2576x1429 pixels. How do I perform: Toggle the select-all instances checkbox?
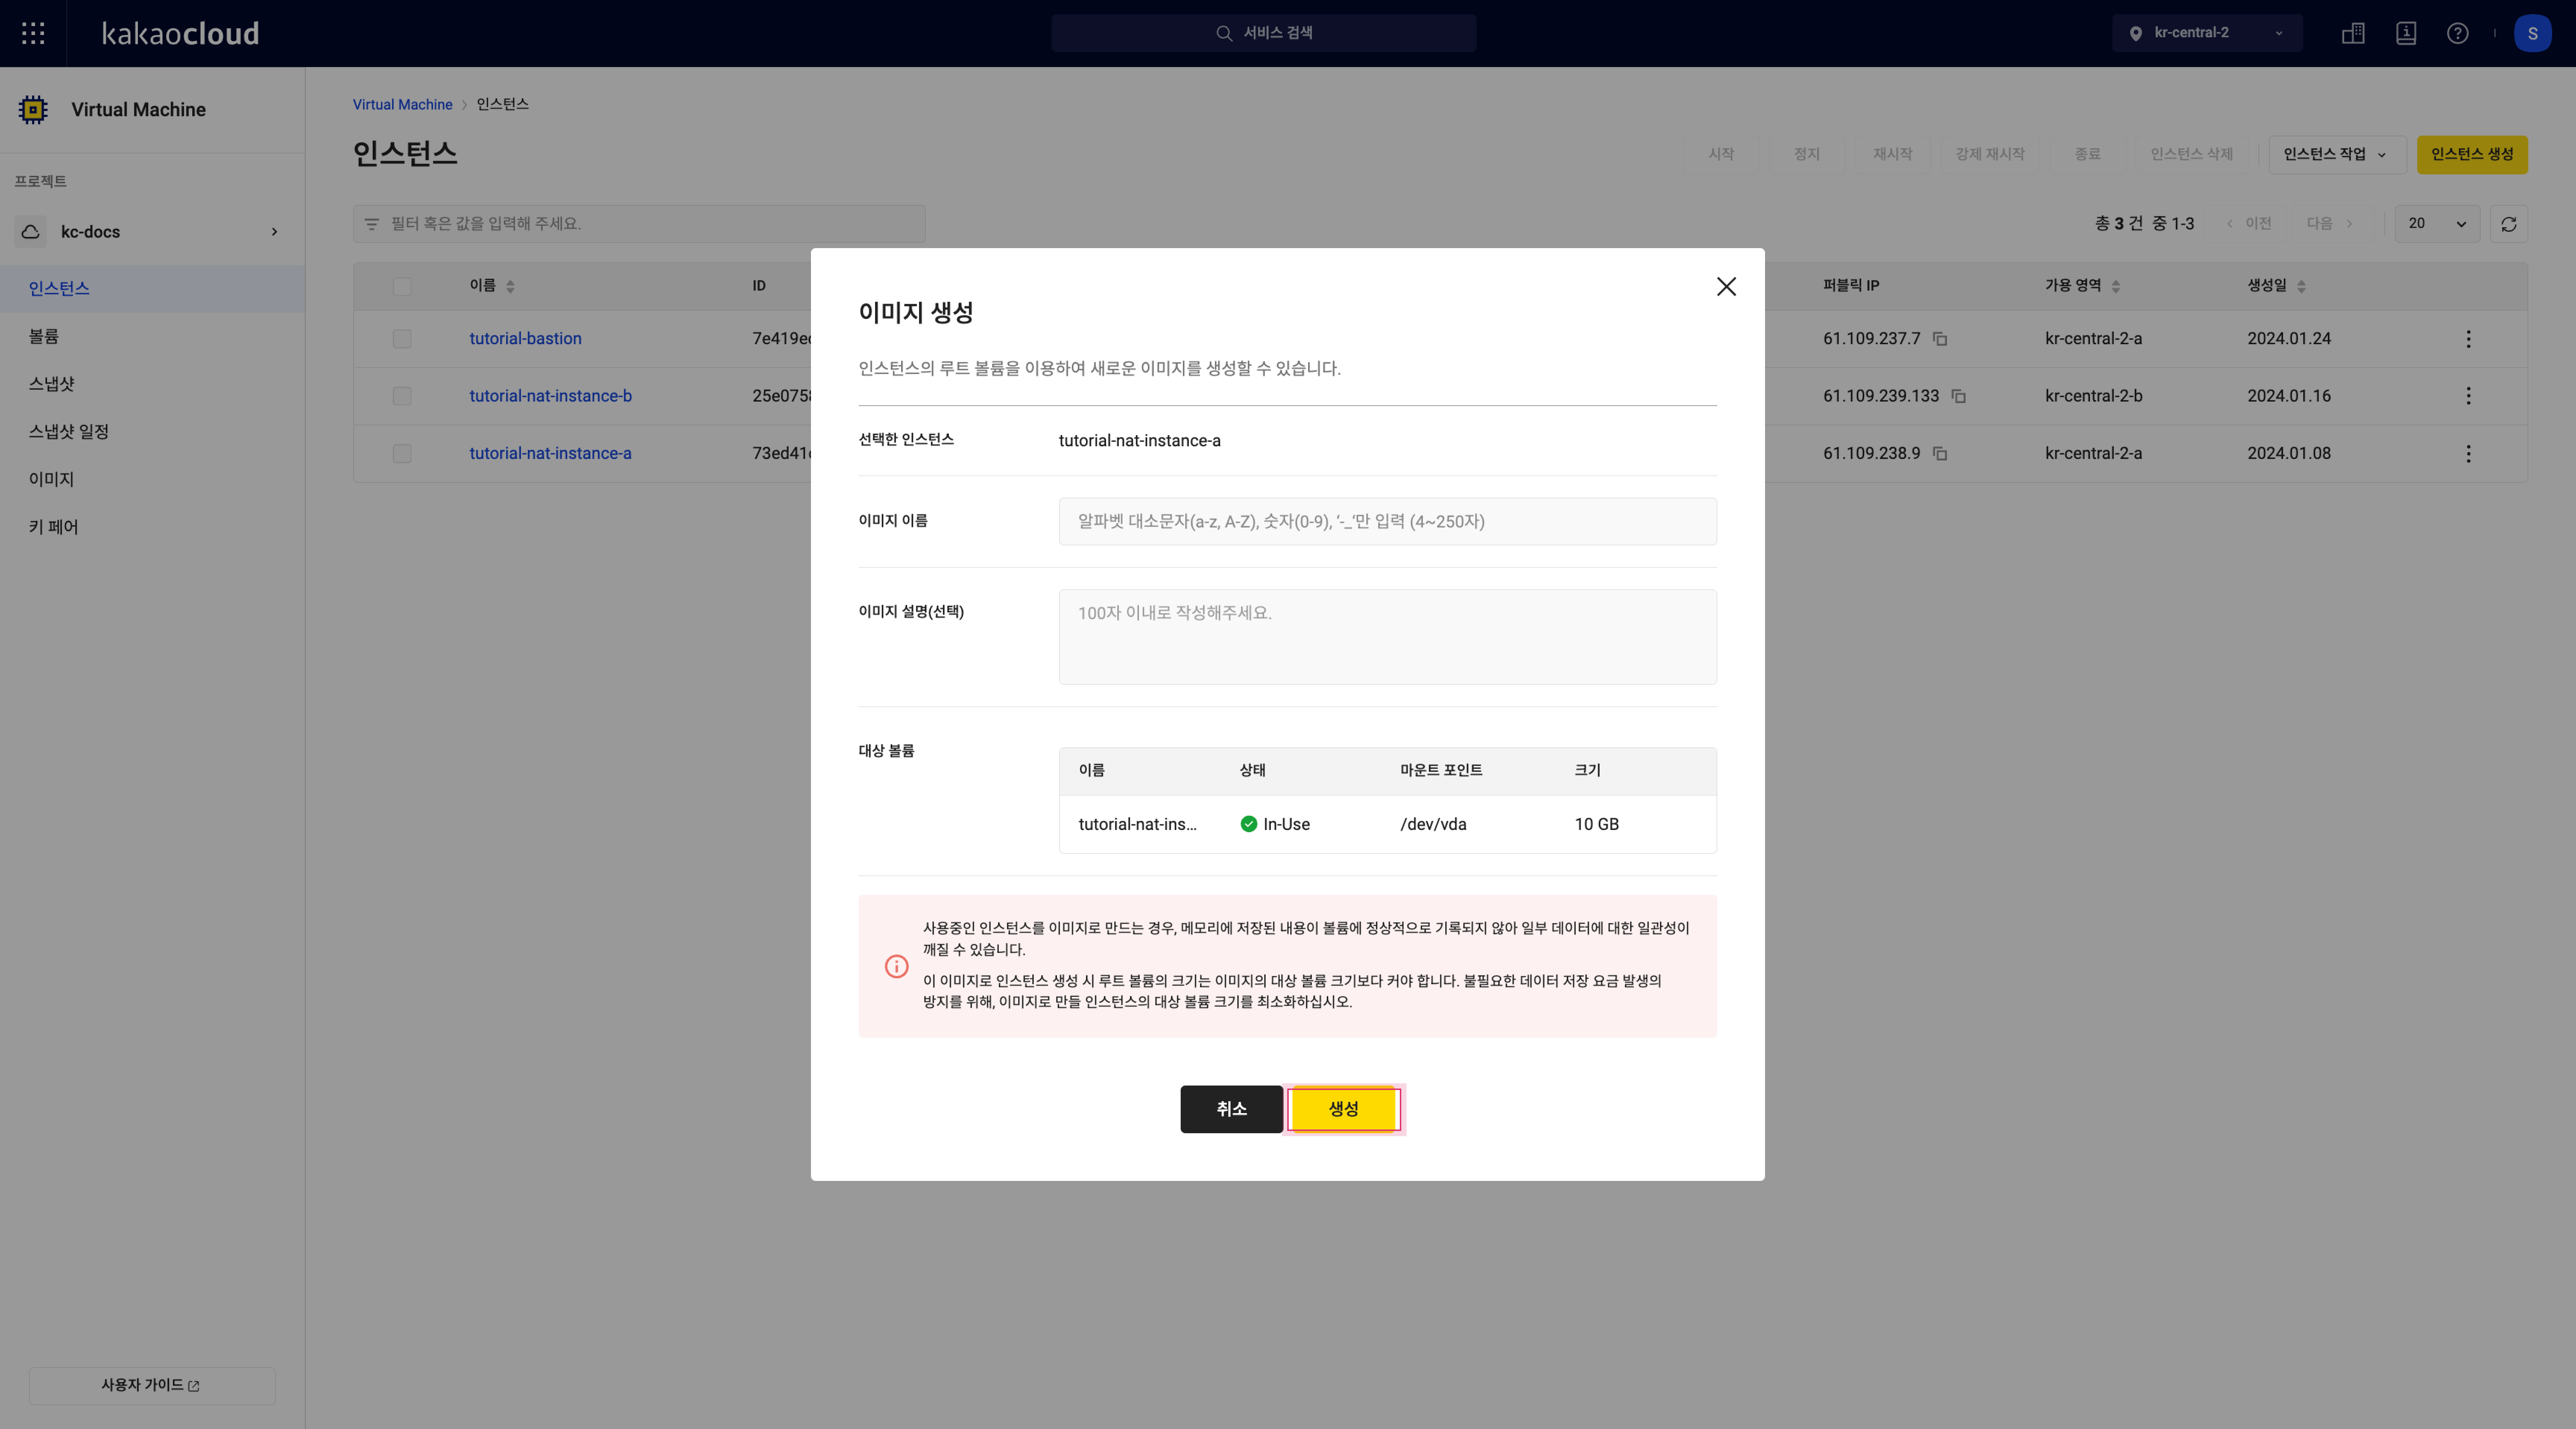tap(402, 287)
